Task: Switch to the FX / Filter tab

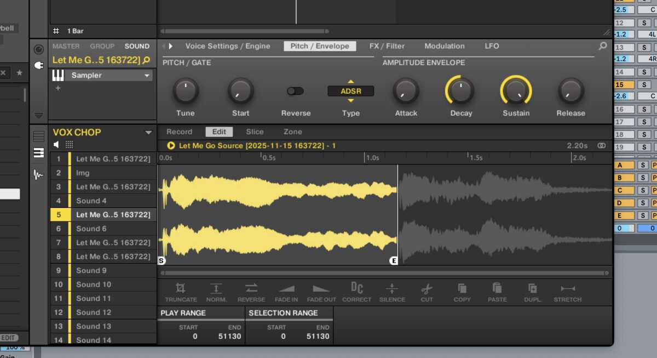Action: coord(387,46)
